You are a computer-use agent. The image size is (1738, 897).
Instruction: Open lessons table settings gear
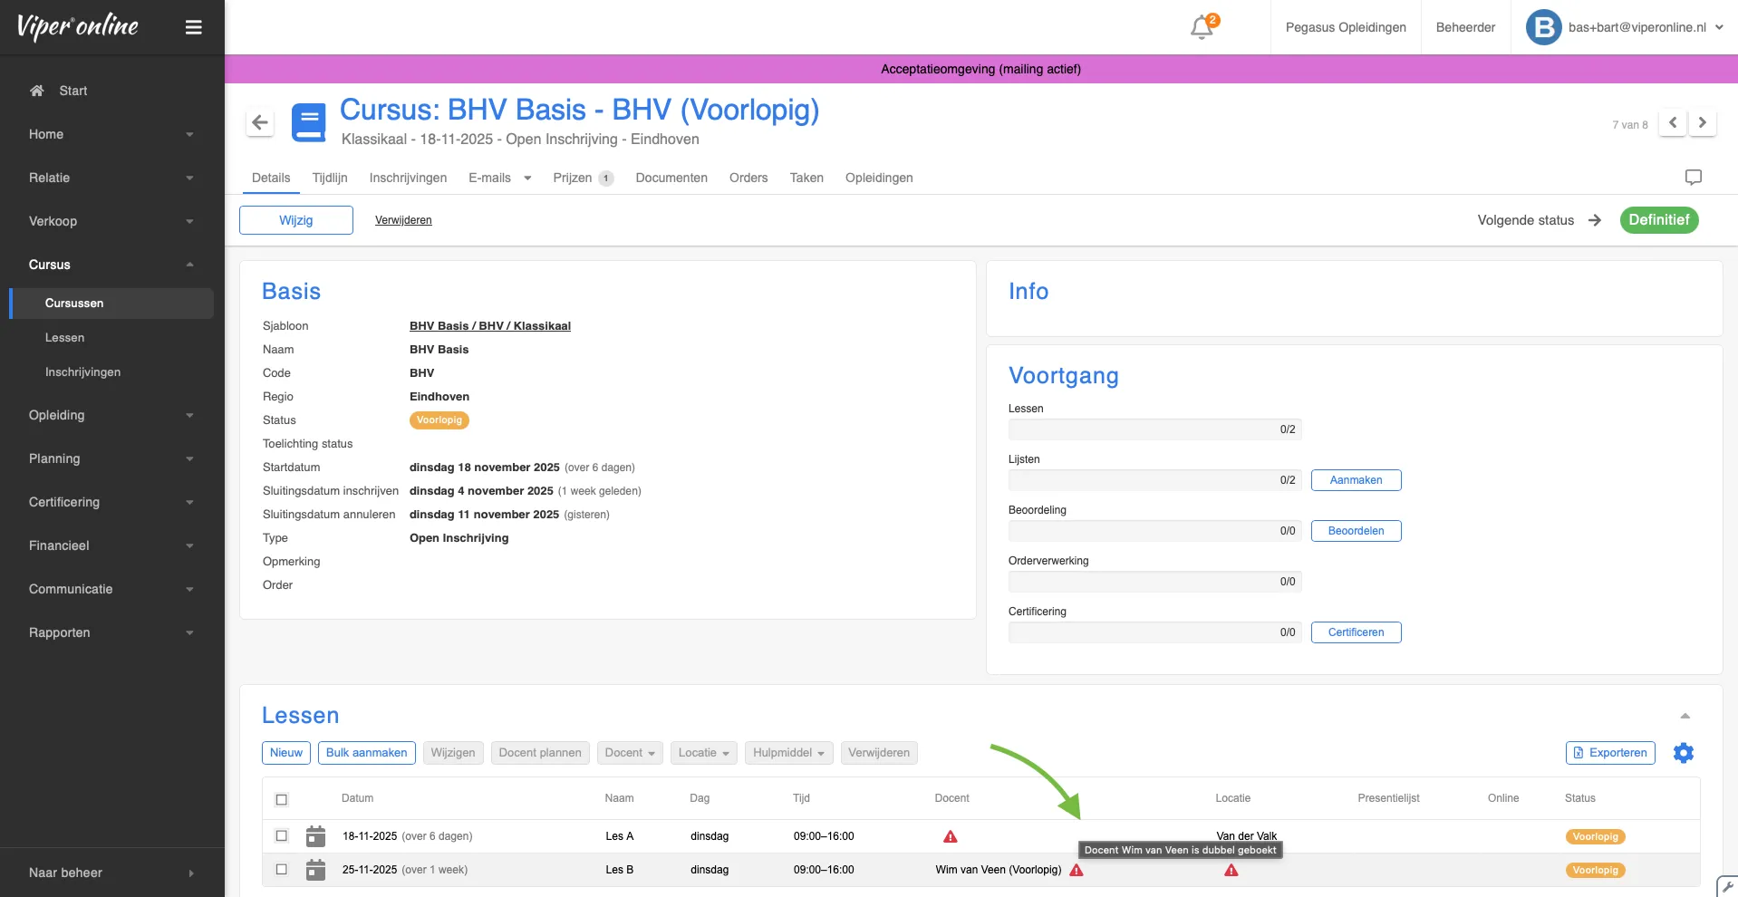(x=1683, y=753)
